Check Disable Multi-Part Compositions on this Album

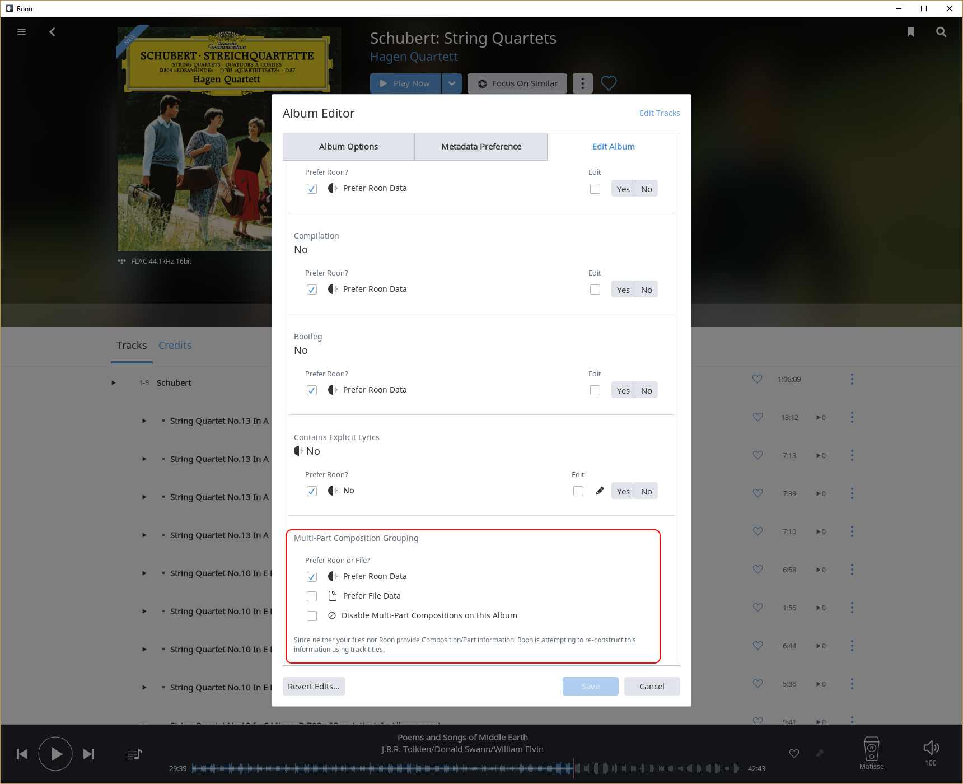[x=312, y=616]
